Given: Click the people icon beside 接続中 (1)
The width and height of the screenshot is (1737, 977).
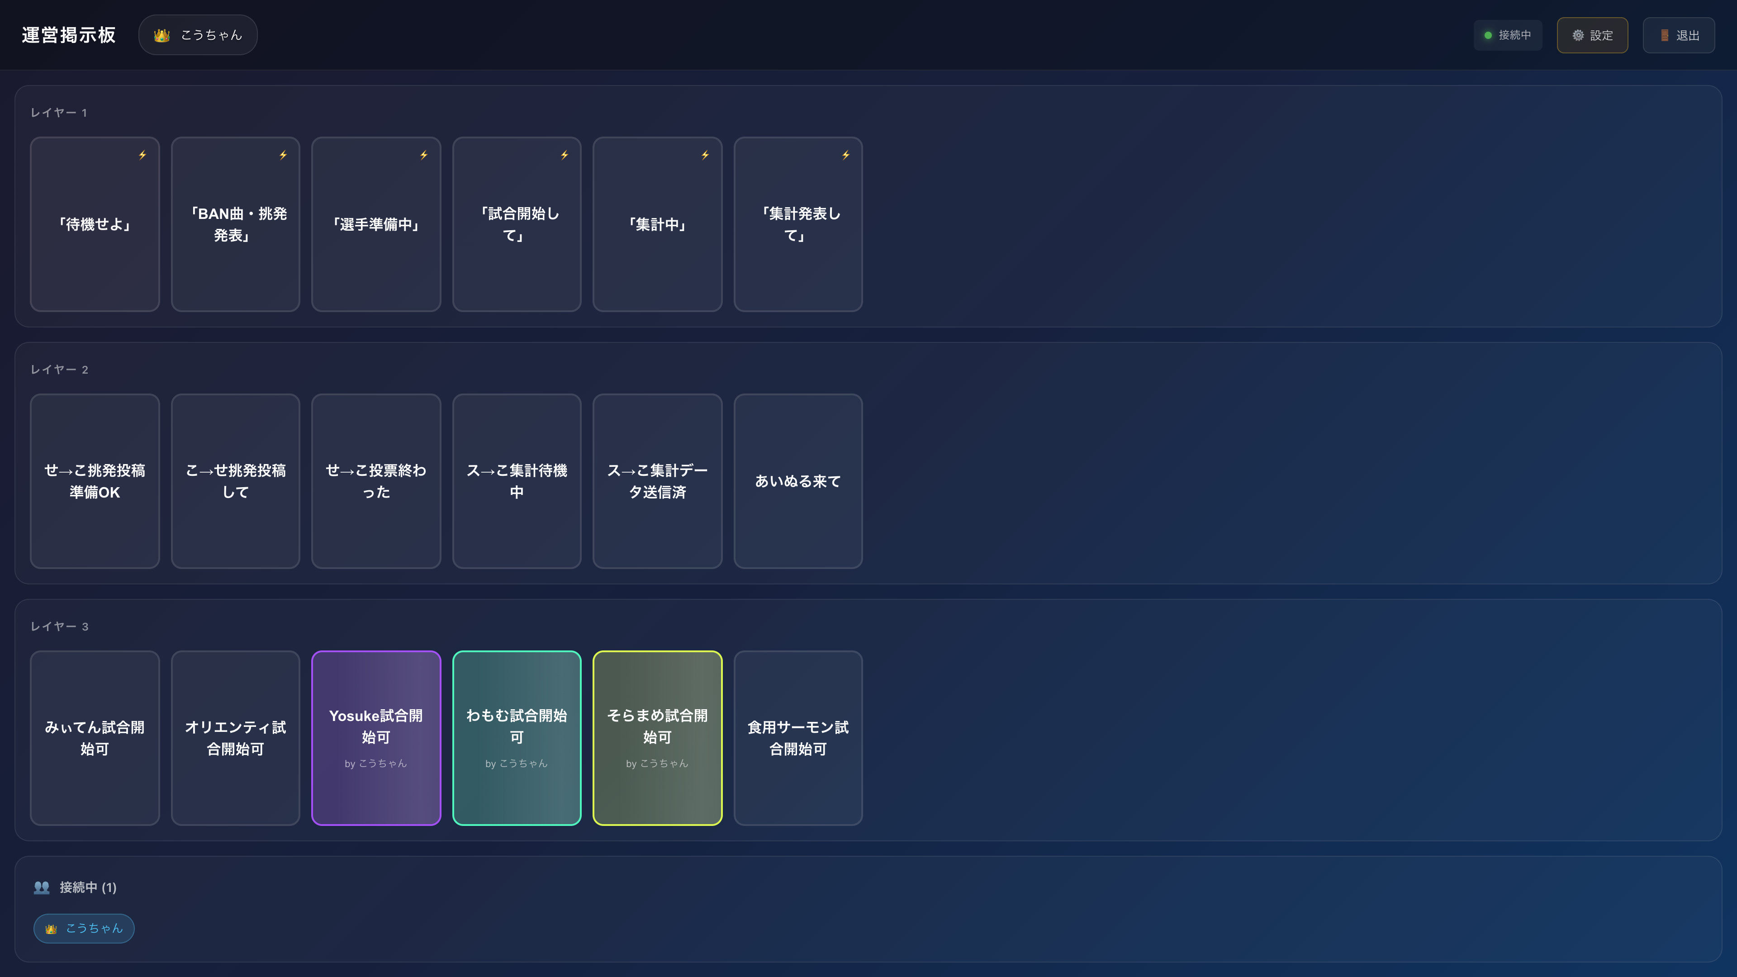Looking at the screenshot, I should coord(42,887).
